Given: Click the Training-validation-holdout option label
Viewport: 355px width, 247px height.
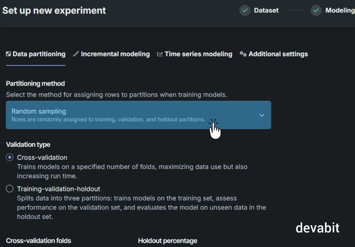Looking at the screenshot, I should (x=59, y=189).
